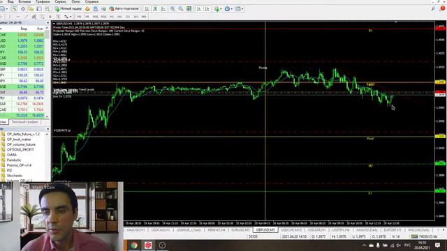
Task: Select the Fibonacci retracement tool
Action: click(42, 17)
